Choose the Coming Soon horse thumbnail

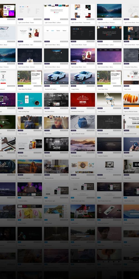pyautogui.click(x=109, y=100)
